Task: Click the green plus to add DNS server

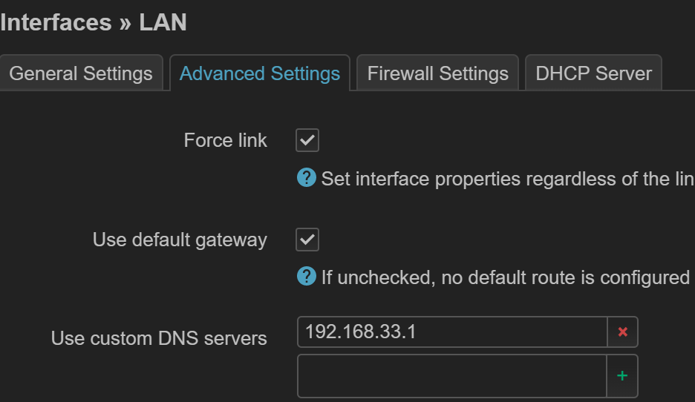Action: coord(622,376)
